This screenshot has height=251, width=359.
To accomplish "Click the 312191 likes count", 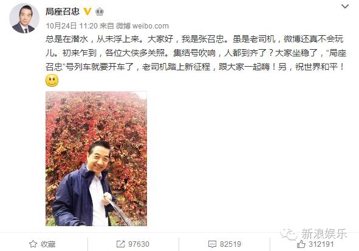I will [x=321, y=244].
